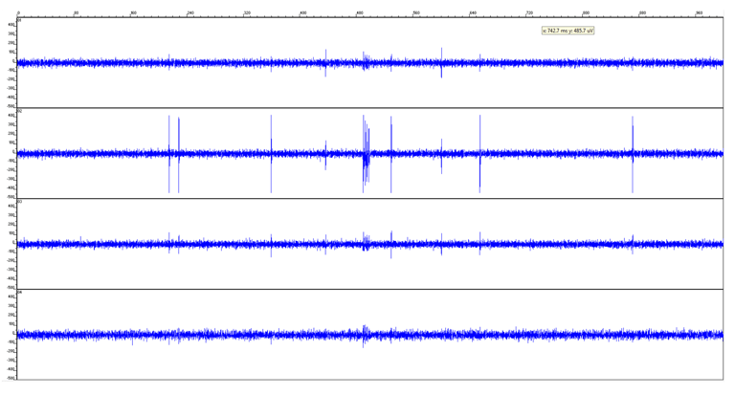
Task: Select the 240 ms mark on time ruler
Action: 190,13
